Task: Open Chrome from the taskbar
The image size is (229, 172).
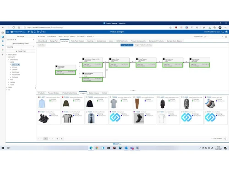Action: [x=97, y=148]
